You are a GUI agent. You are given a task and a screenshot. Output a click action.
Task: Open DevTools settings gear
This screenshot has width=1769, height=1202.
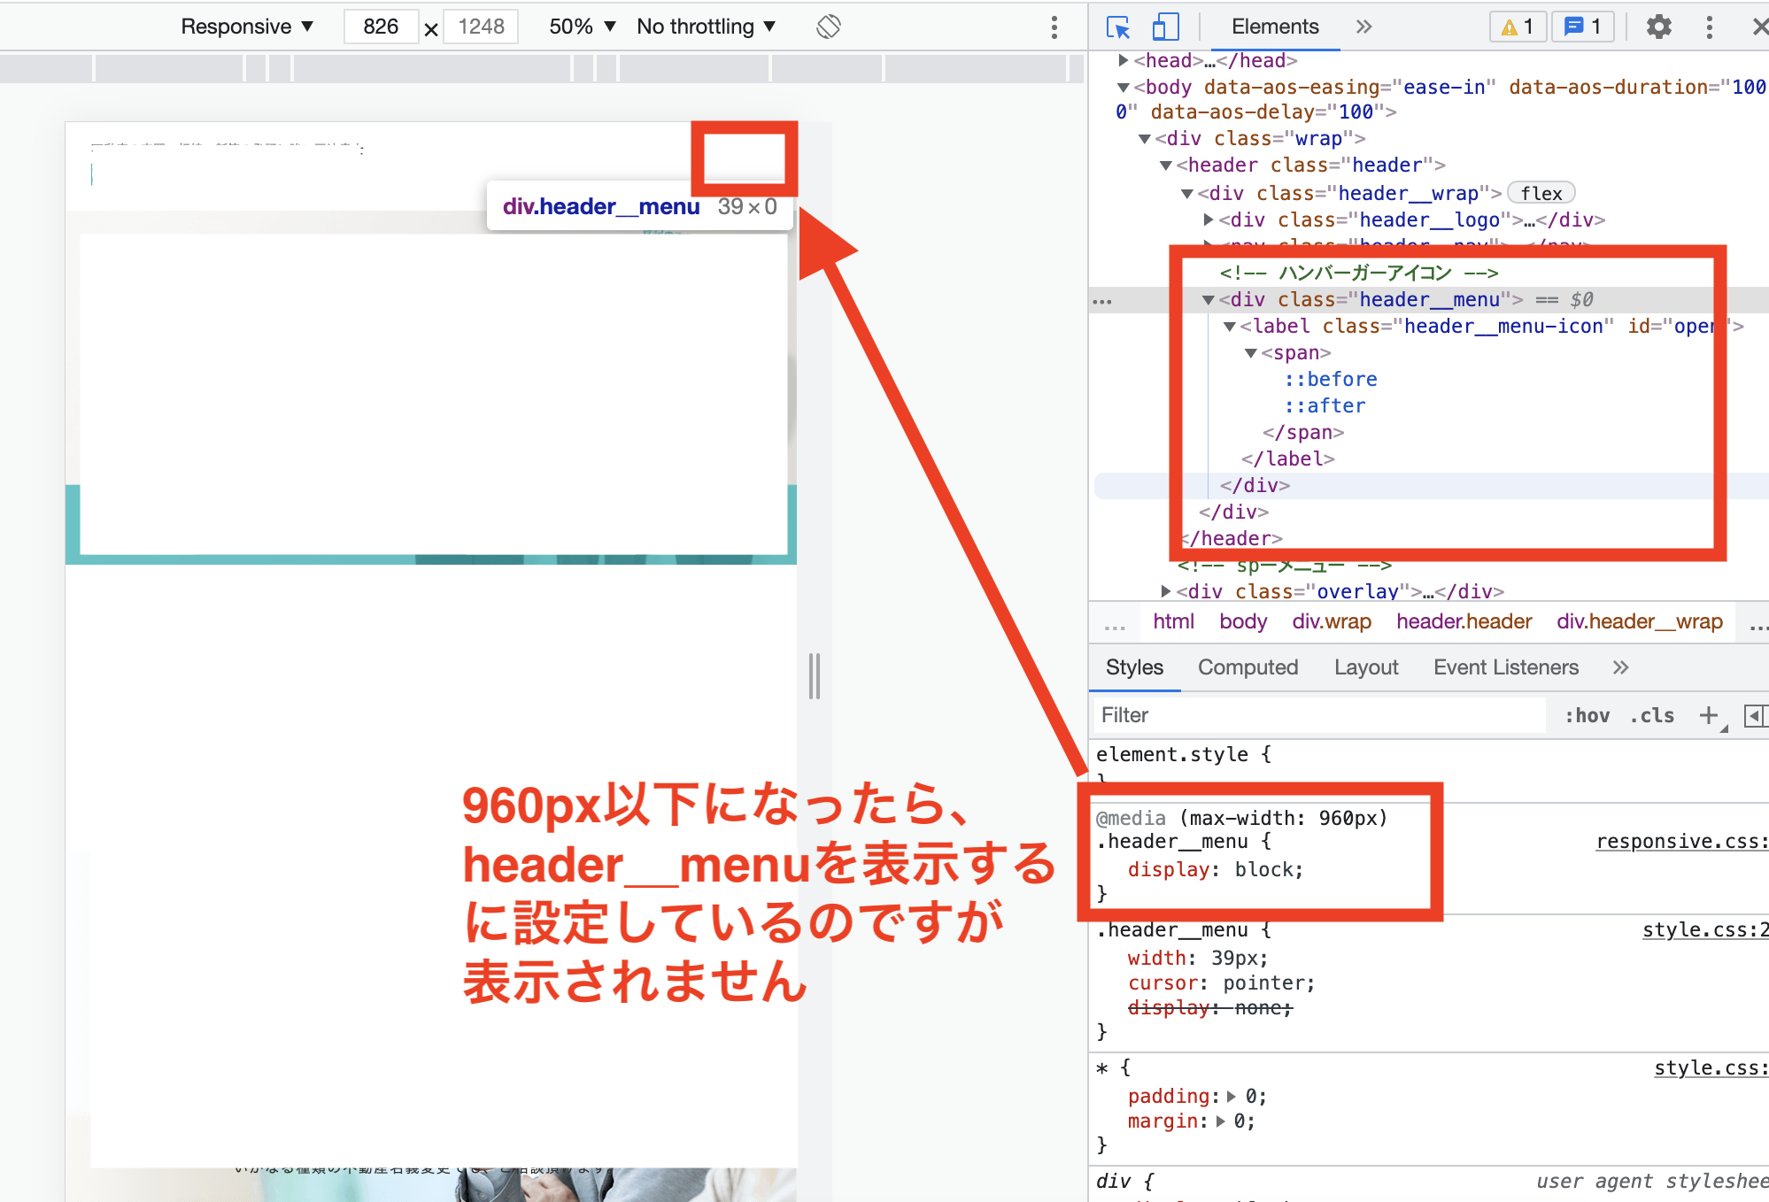tap(1658, 27)
